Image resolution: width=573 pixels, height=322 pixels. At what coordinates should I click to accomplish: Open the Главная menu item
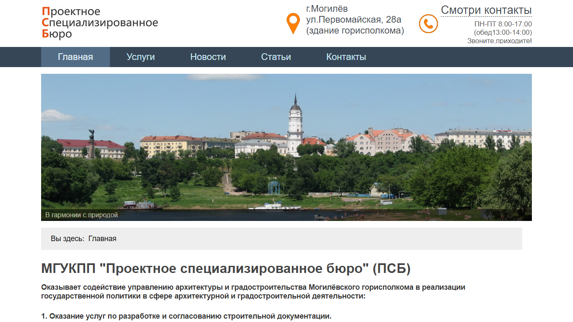[76, 57]
